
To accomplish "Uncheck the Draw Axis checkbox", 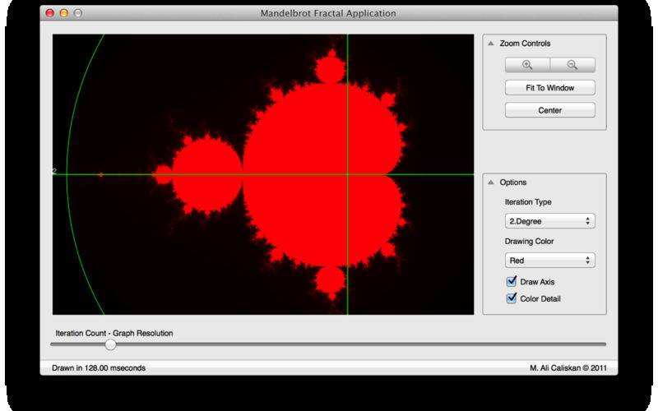I will 512,281.
